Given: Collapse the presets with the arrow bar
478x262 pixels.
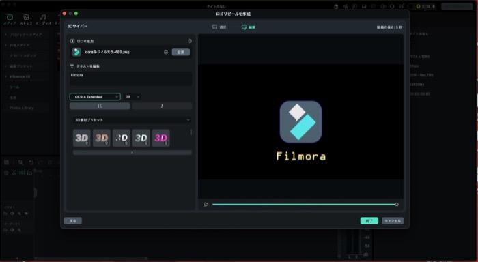Looking at the screenshot, I should coord(132,152).
